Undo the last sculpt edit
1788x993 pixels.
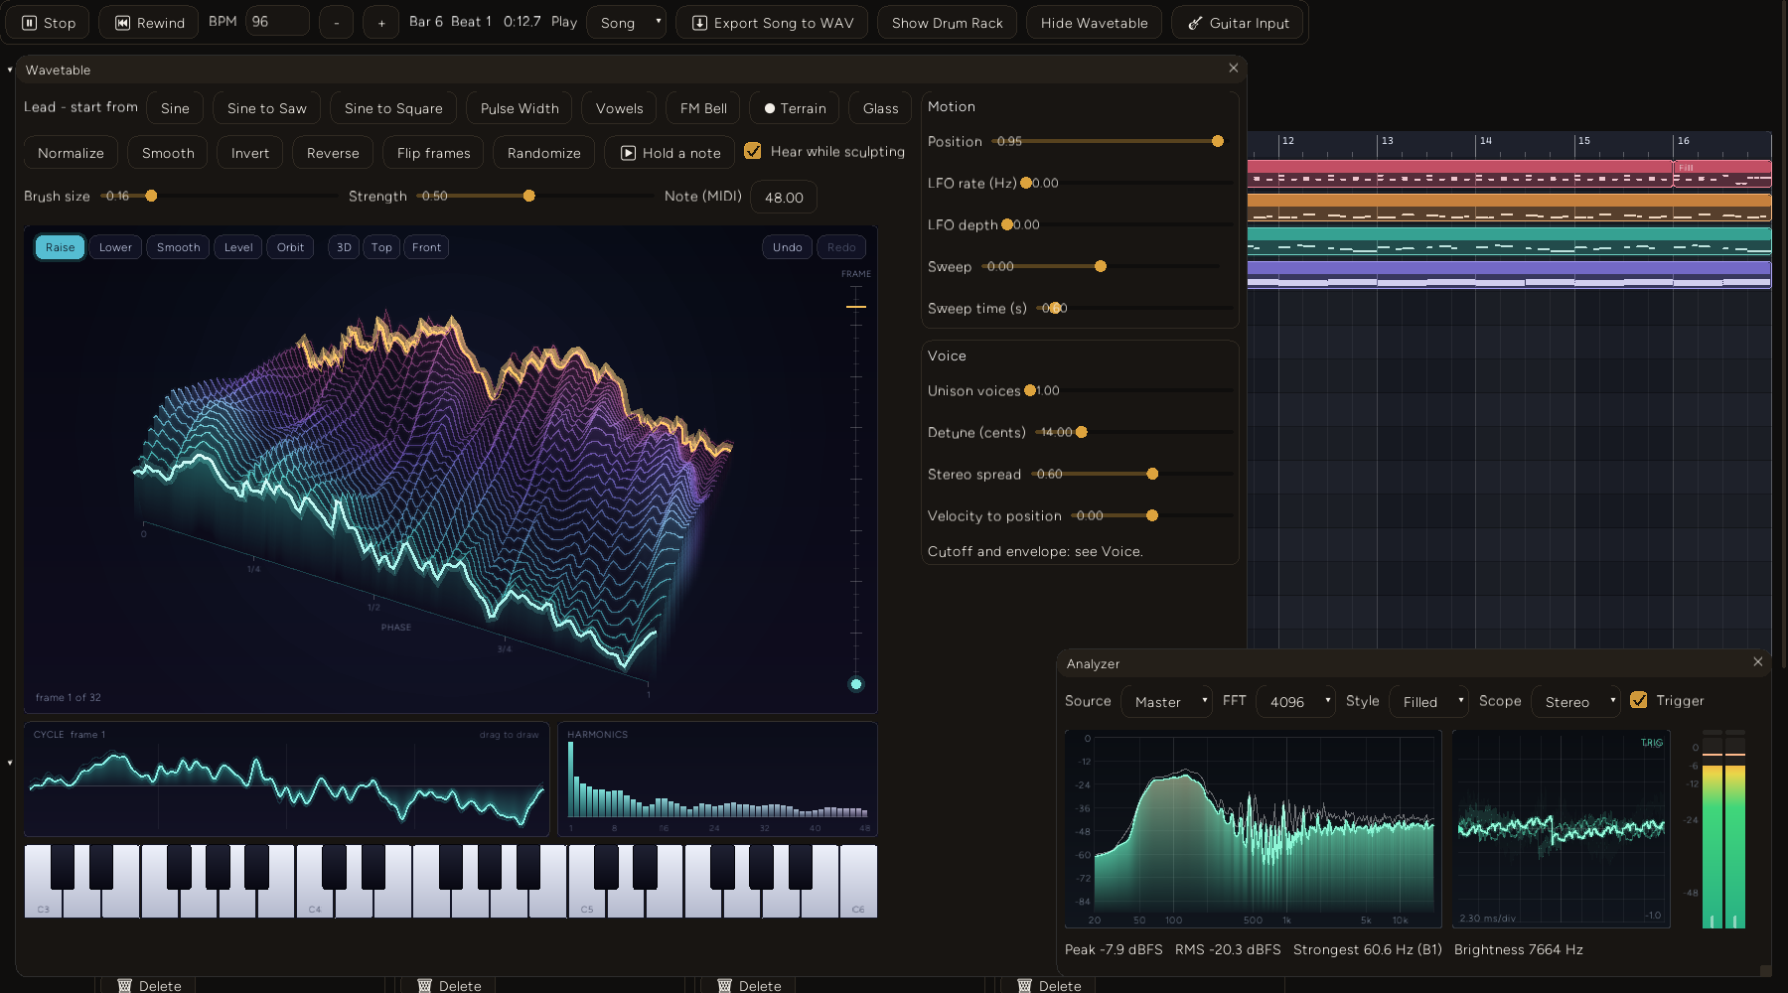click(788, 247)
